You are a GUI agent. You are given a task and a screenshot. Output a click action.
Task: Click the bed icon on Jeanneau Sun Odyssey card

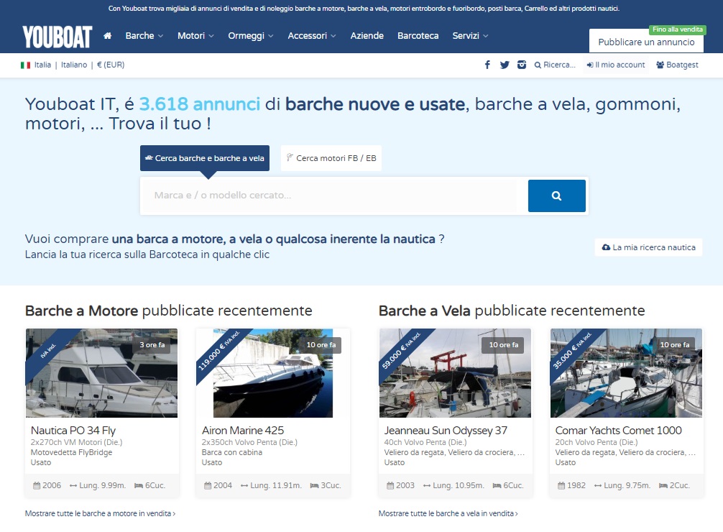497,485
